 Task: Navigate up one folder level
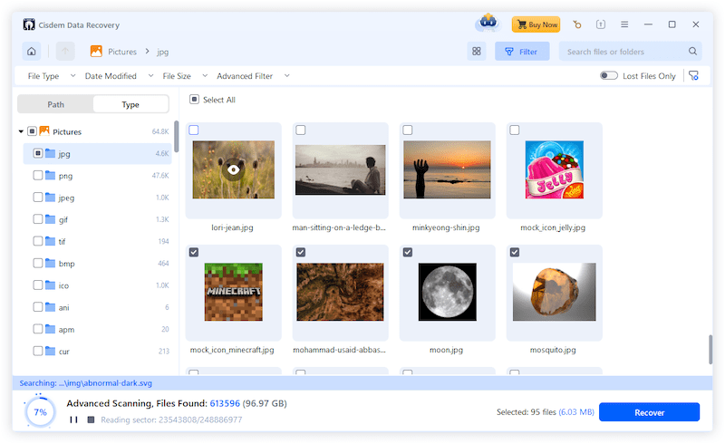tap(65, 52)
